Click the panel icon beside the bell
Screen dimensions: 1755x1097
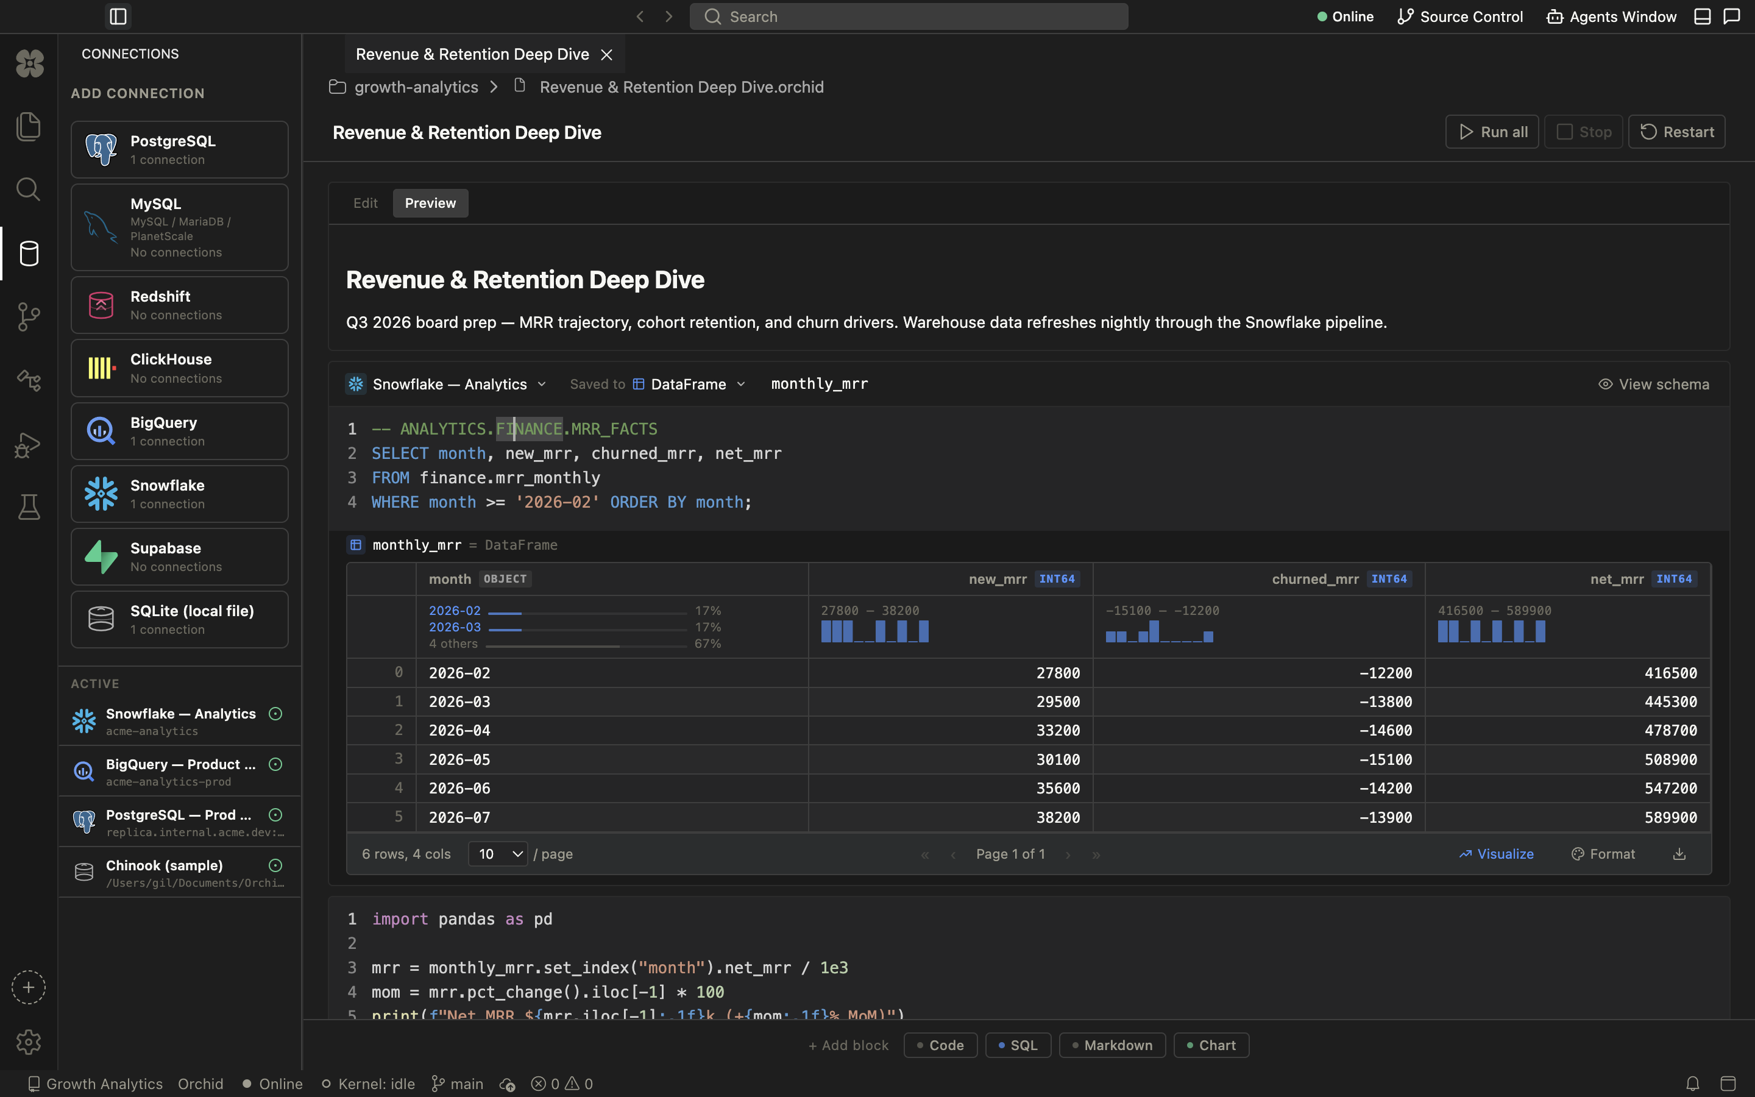(1728, 1084)
